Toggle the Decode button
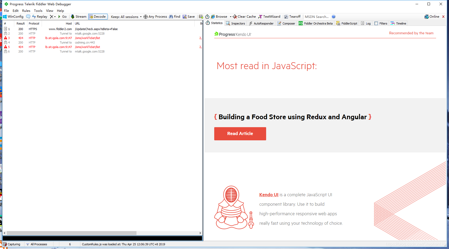Viewport: 449px width, 249px height. [98, 17]
